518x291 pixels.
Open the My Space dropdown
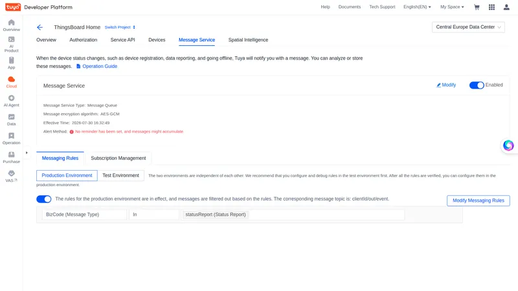[x=452, y=7]
